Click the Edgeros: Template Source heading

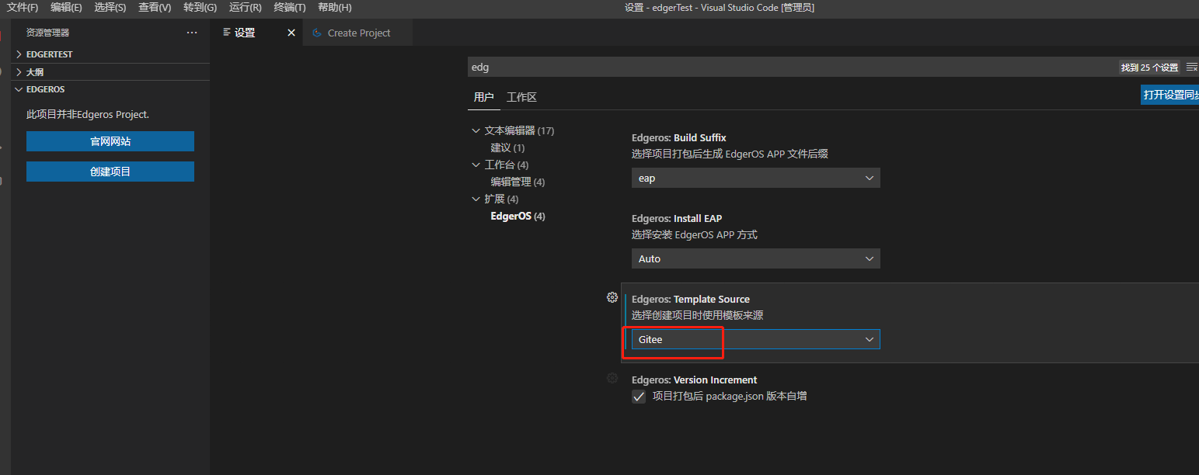click(691, 299)
